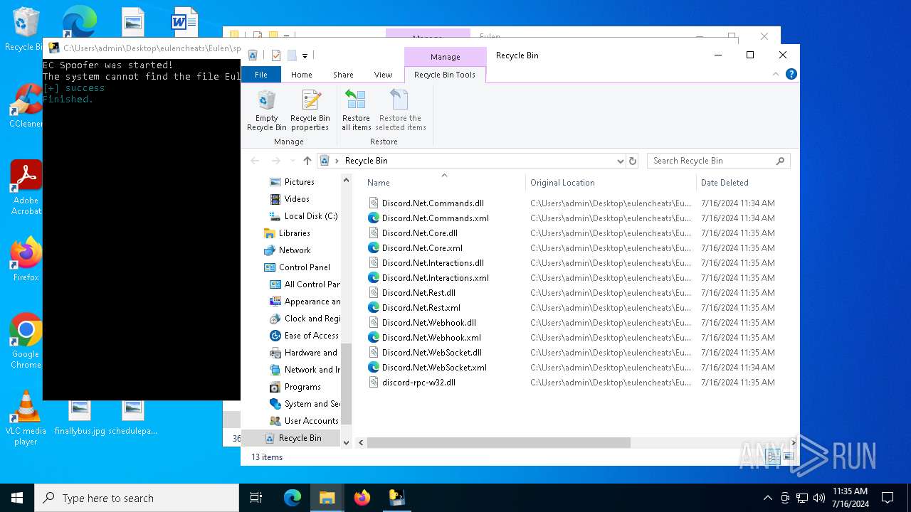The width and height of the screenshot is (911, 512).
Task: Select Control Panel in the navigation pane
Action: pos(304,267)
